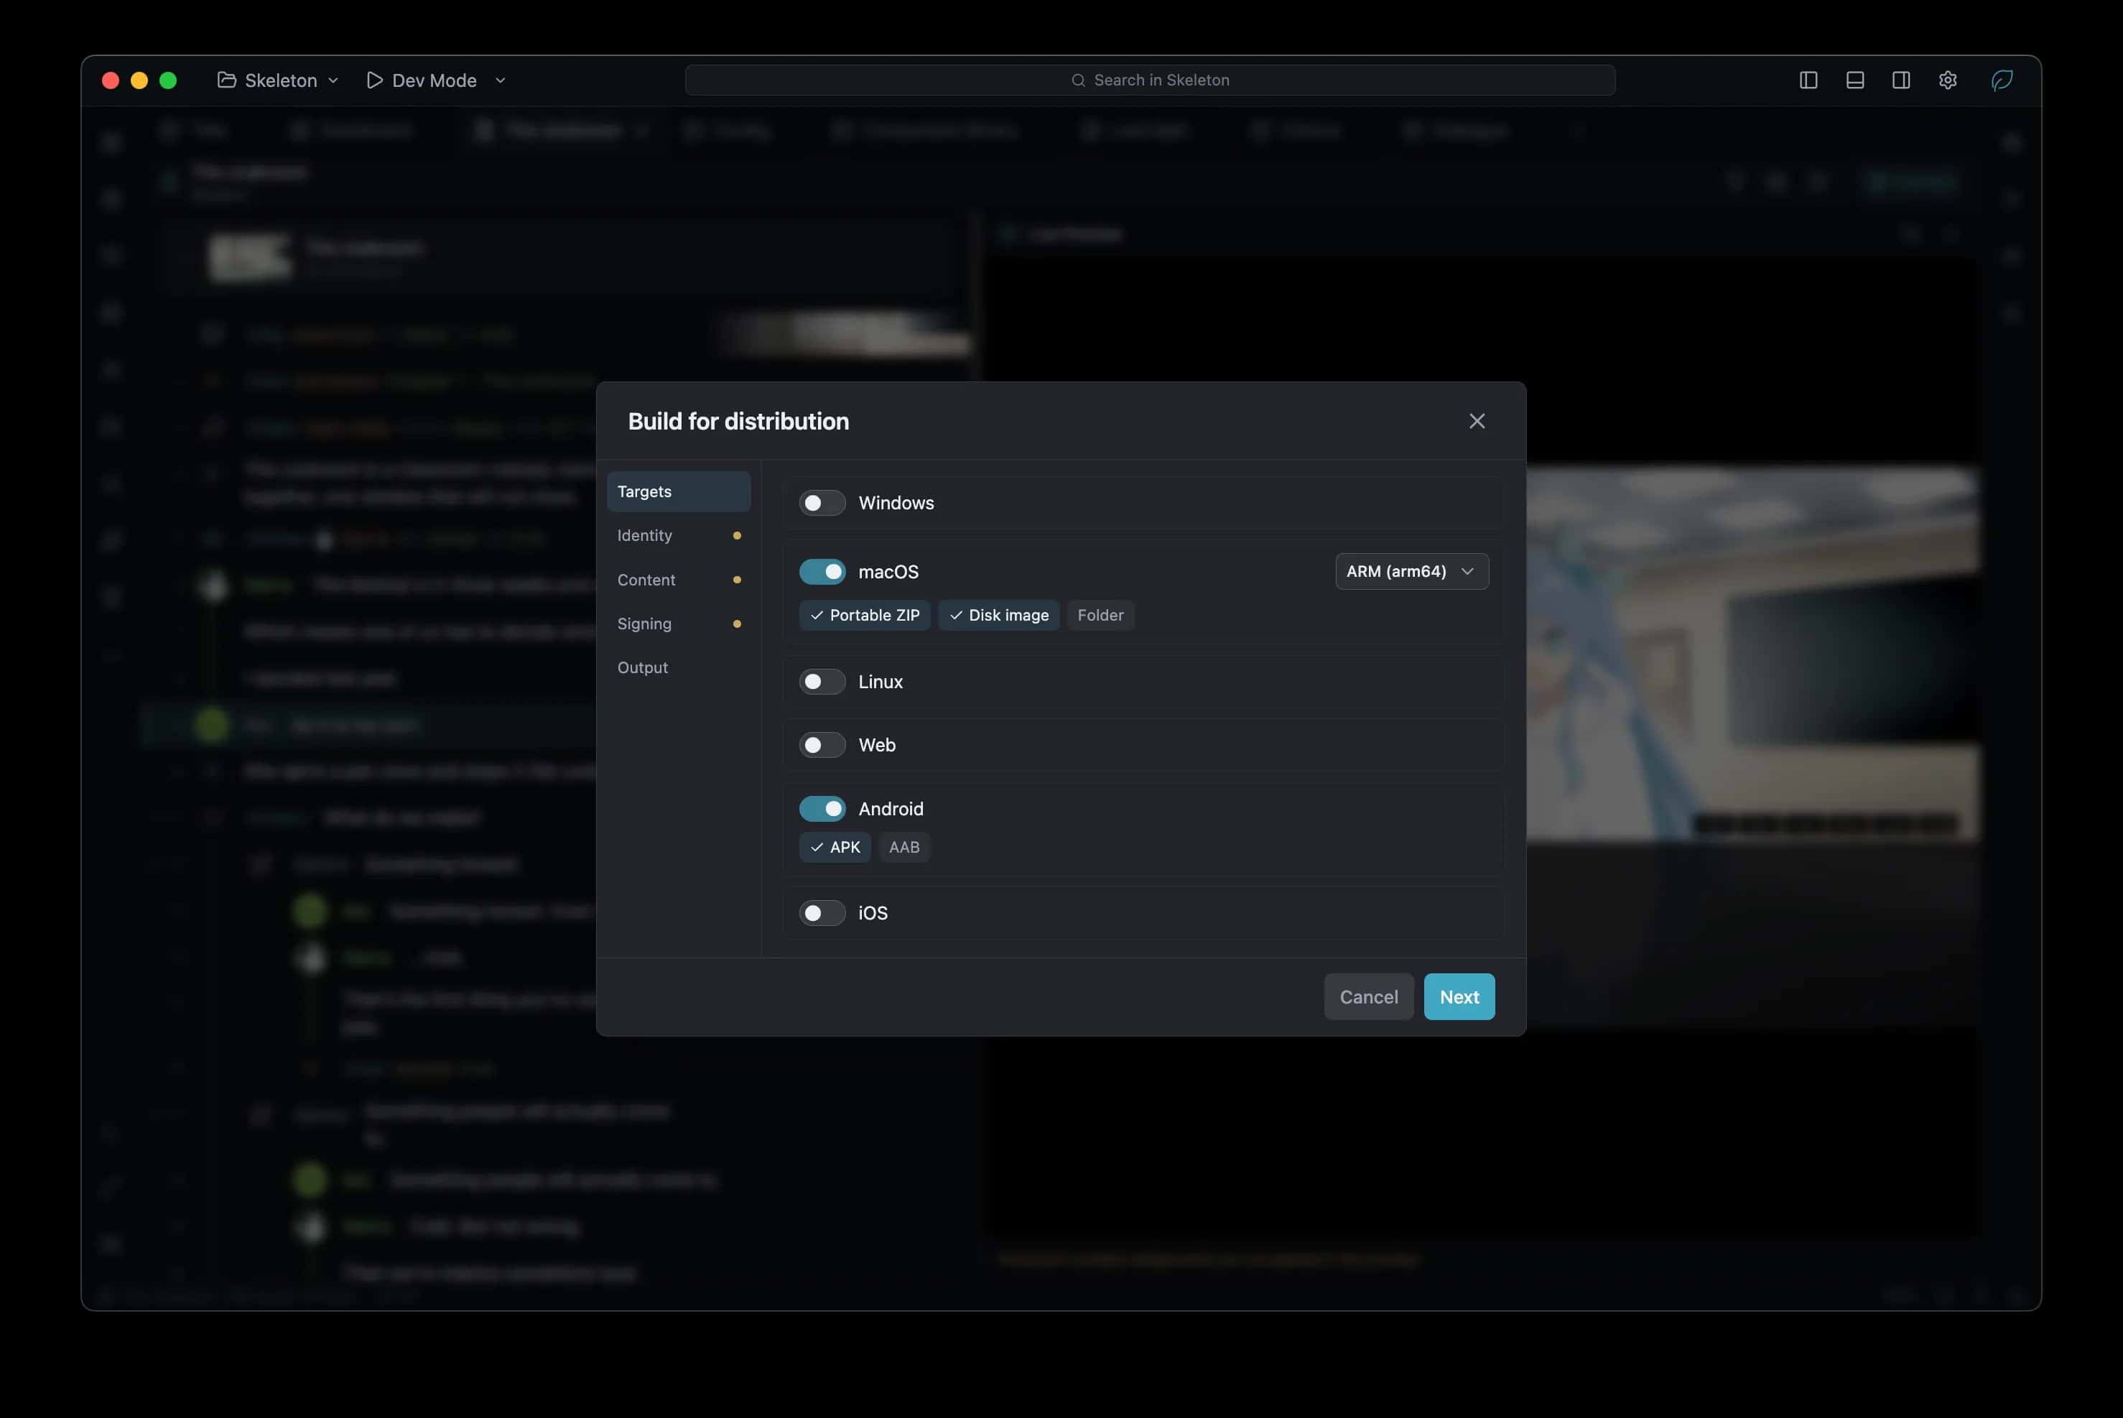Enable the Web target toggle
Image resolution: width=2123 pixels, height=1418 pixels.
click(822, 745)
